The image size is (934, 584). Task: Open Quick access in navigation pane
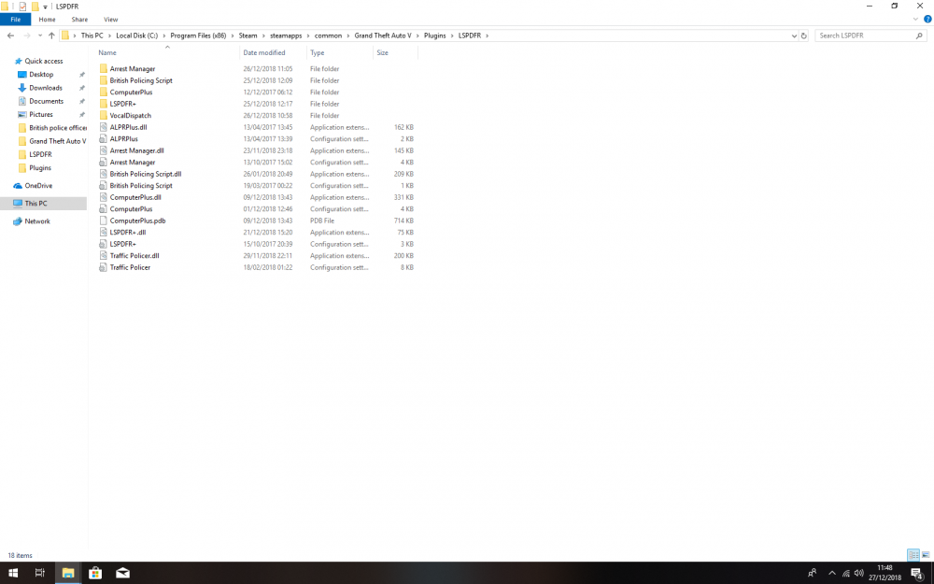[x=44, y=61]
